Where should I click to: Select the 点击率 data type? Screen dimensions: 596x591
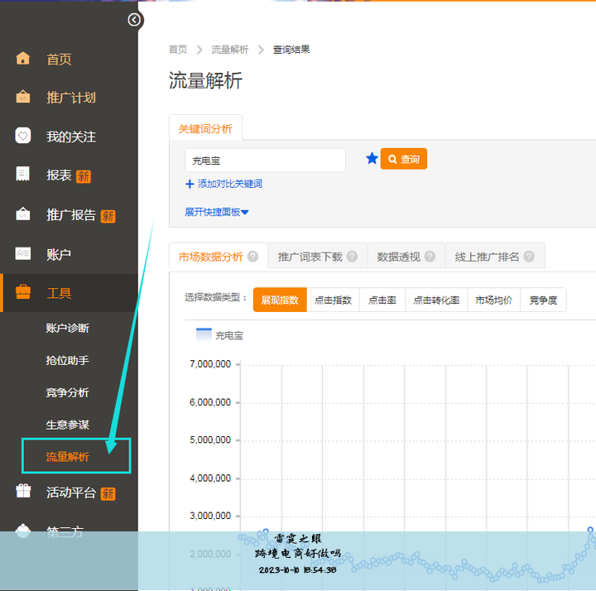[382, 300]
